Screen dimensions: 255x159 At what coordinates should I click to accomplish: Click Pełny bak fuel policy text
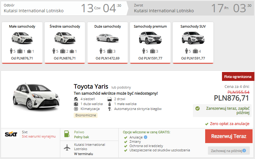point(81,137)
